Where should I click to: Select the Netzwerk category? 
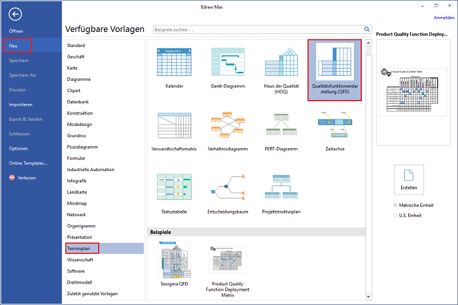coord(77,215)
